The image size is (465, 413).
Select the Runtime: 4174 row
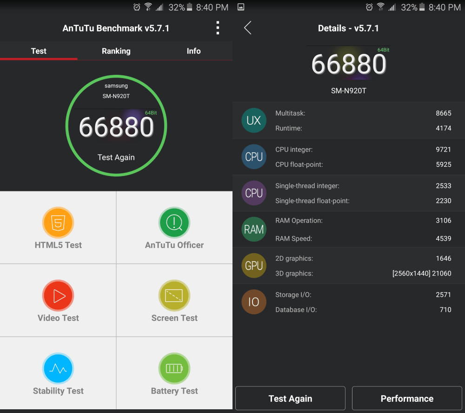[363, 128]
